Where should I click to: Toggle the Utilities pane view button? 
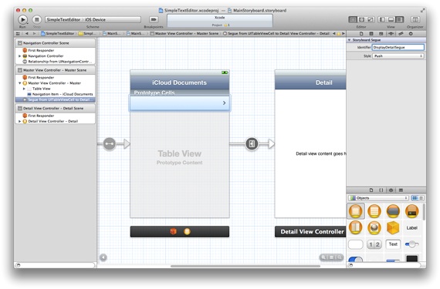(x=399, y=19)
